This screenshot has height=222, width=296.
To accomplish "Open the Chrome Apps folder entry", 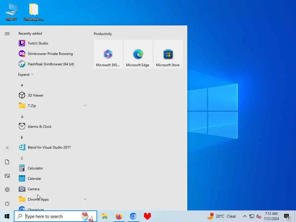I will coord(53,199).
